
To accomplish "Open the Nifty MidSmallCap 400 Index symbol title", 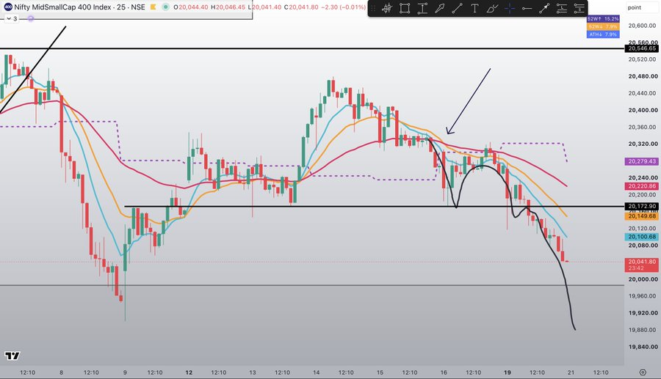I will tap(79, 7).
